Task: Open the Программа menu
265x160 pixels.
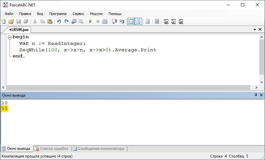Action: click(58, 14)
